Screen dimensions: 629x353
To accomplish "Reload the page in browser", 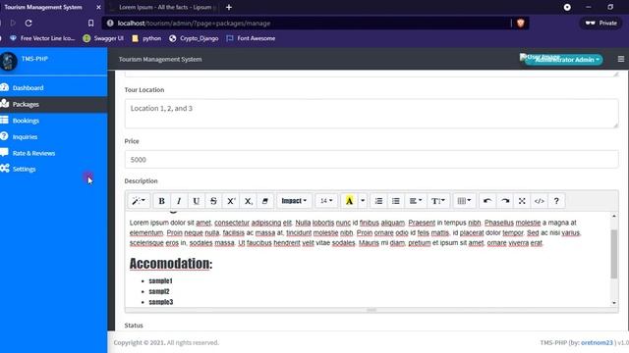I will pyautogui.click(x=29, y=24).
